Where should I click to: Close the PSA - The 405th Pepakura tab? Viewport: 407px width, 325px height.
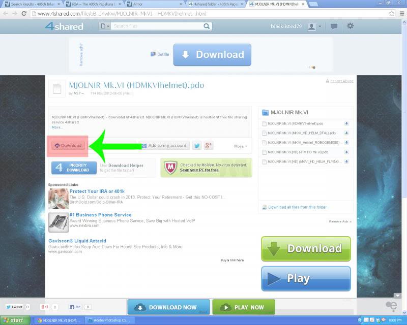click(120, 4)
